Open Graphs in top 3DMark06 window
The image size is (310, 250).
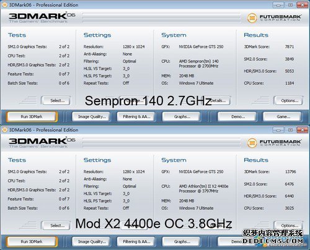(182, 117)
